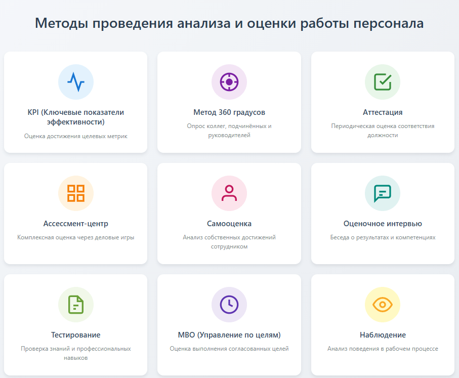Select the heading "Метод 360 градусов"
The height and width of the screenshot is (378, 459).
click(x=229, y=112)
